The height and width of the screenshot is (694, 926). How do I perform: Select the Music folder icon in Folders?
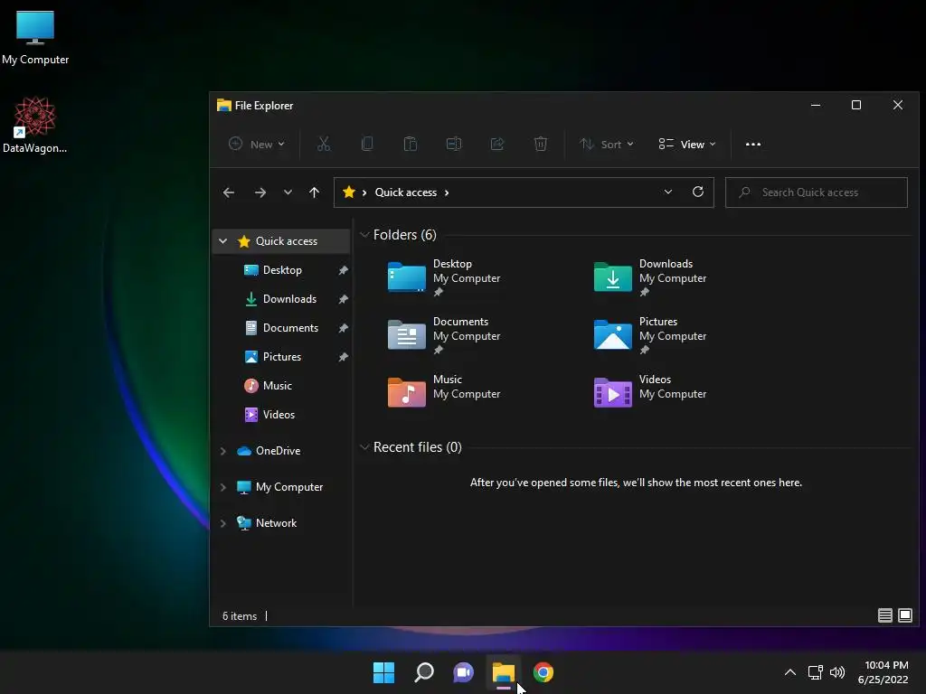tap(406, 392)
